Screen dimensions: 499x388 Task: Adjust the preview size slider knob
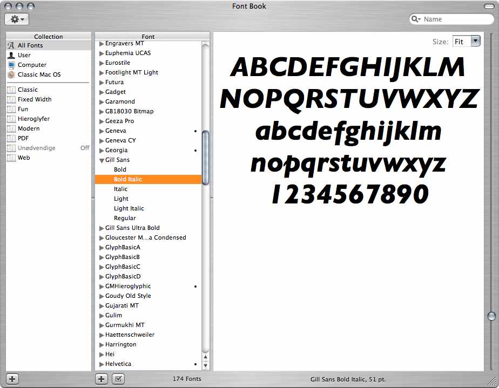coord(491,316)
